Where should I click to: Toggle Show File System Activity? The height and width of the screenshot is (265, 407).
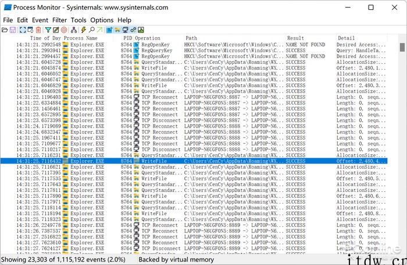117,30
